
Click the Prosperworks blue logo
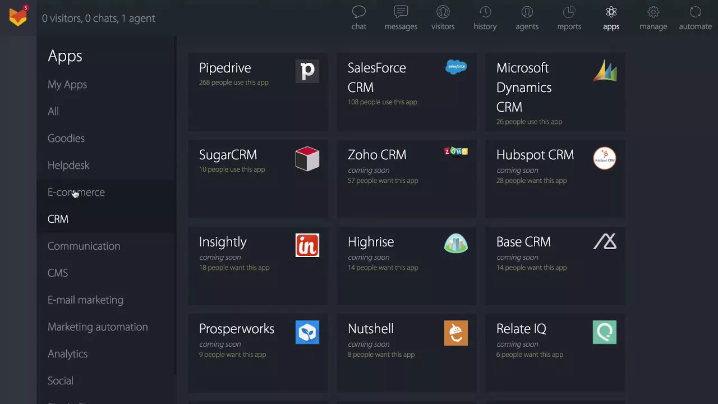[x=307, y=332]
